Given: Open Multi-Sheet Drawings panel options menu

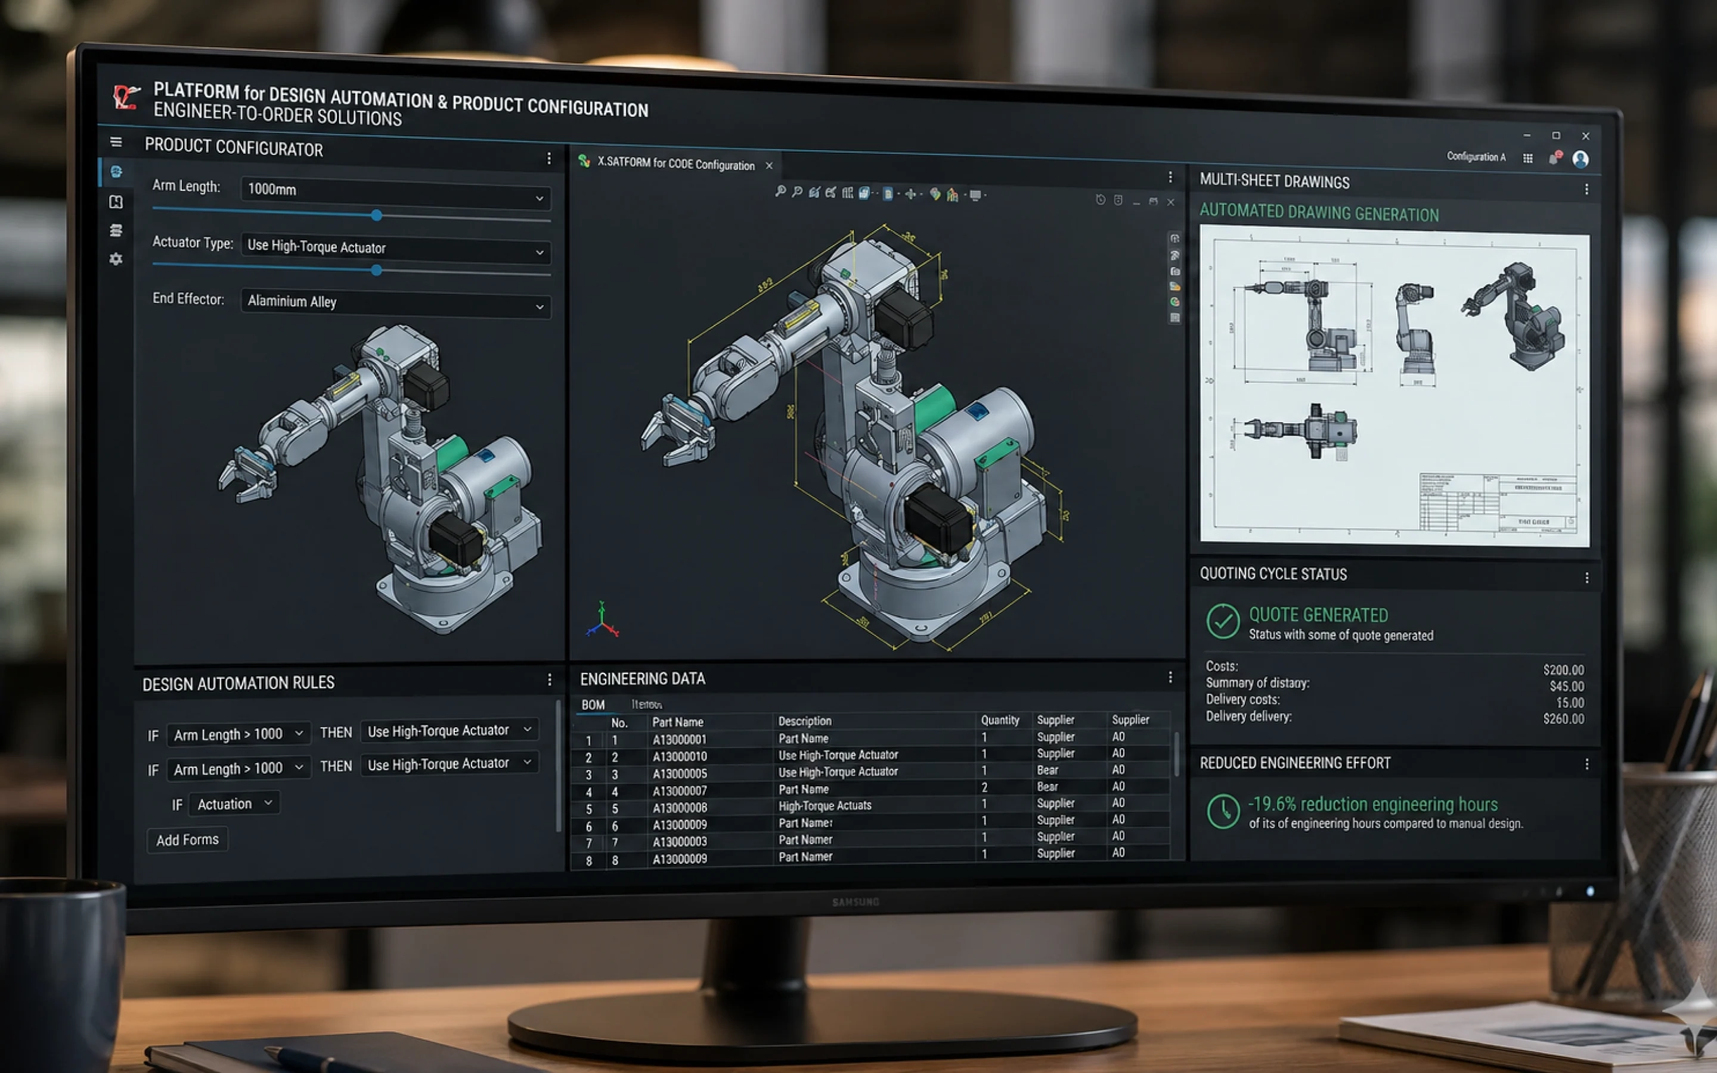Looking at the screenshot, I should (1586, 190).
